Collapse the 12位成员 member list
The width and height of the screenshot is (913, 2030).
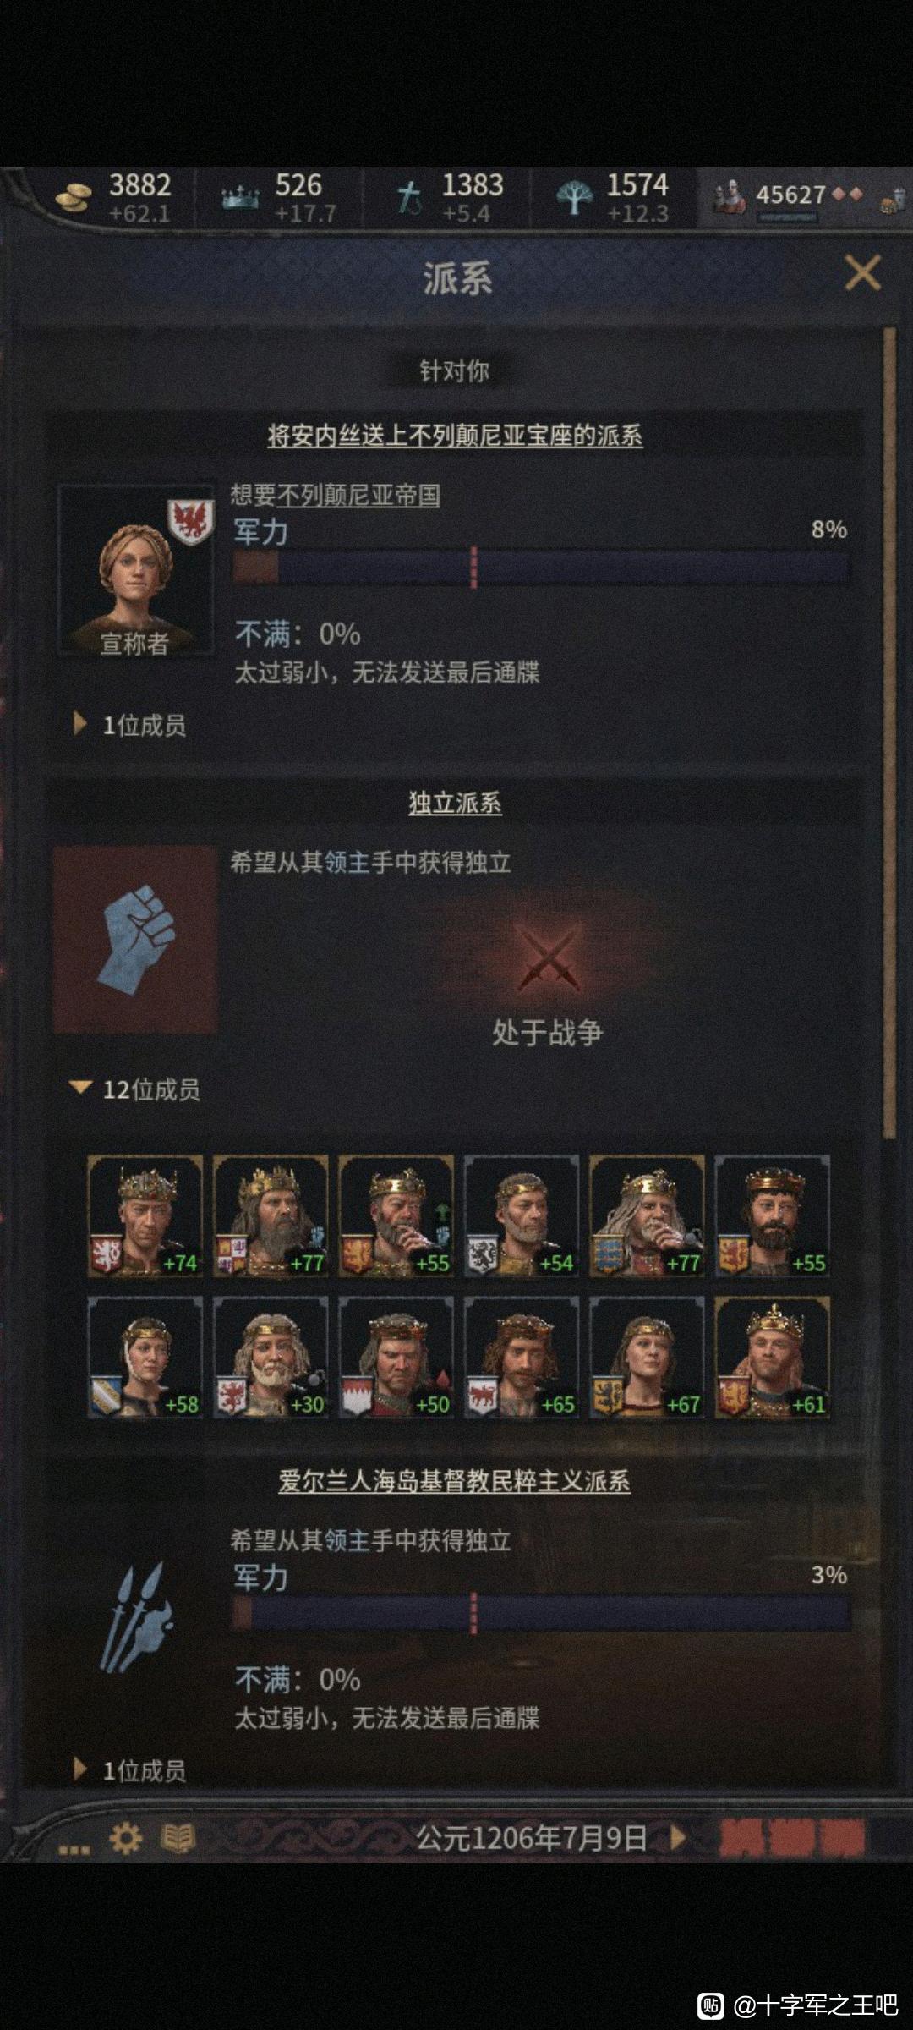pos(135,1089)
